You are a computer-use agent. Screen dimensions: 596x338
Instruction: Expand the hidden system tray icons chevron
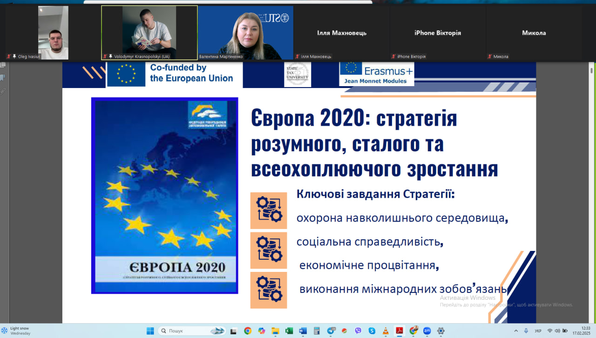pyautogui.click(x=516, y=331)
